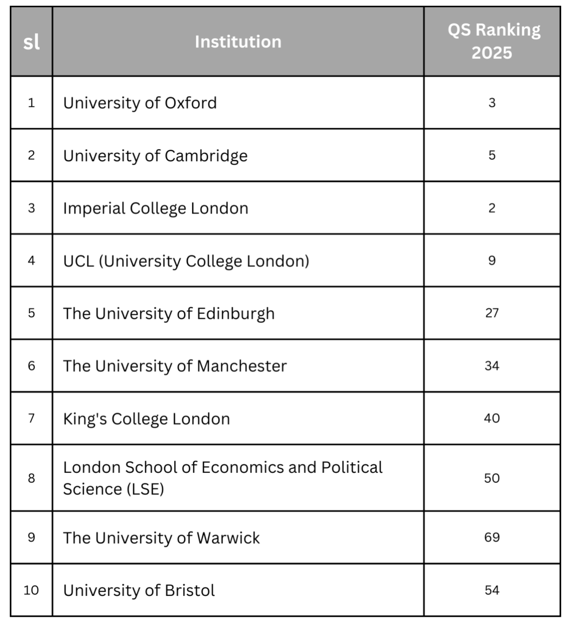Click the "QS Ranking 2025" header

click(492, 41)
